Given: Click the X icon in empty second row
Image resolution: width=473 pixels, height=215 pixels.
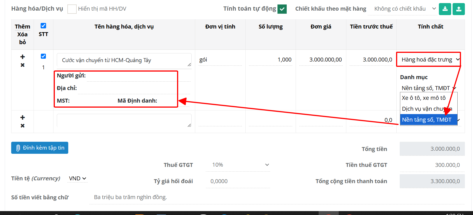Looking at the screenshot, I should 23,126.
